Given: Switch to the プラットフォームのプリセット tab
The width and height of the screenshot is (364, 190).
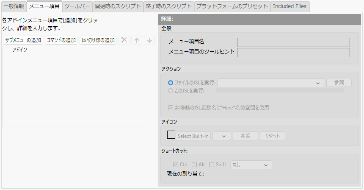Looking at the screenshot, I should tap(232, 6).
